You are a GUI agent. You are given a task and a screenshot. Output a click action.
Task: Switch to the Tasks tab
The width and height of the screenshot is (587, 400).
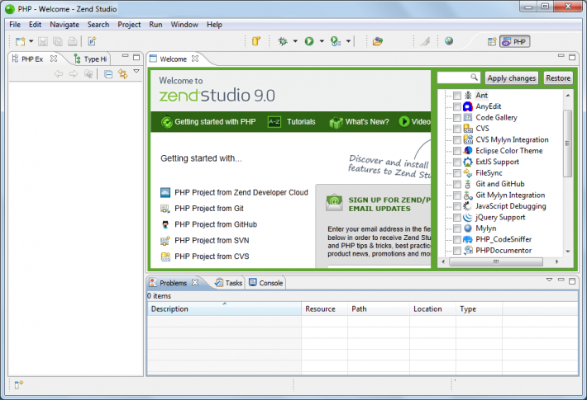click(x=229, y=283)
